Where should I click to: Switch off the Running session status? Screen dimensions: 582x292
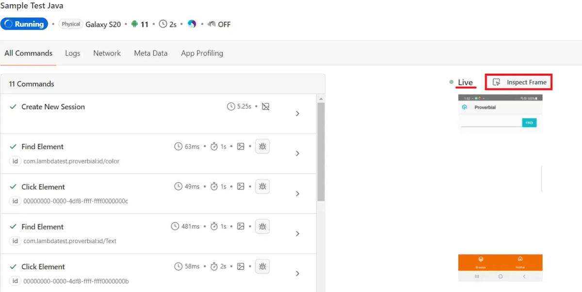(x=24, y=23)
